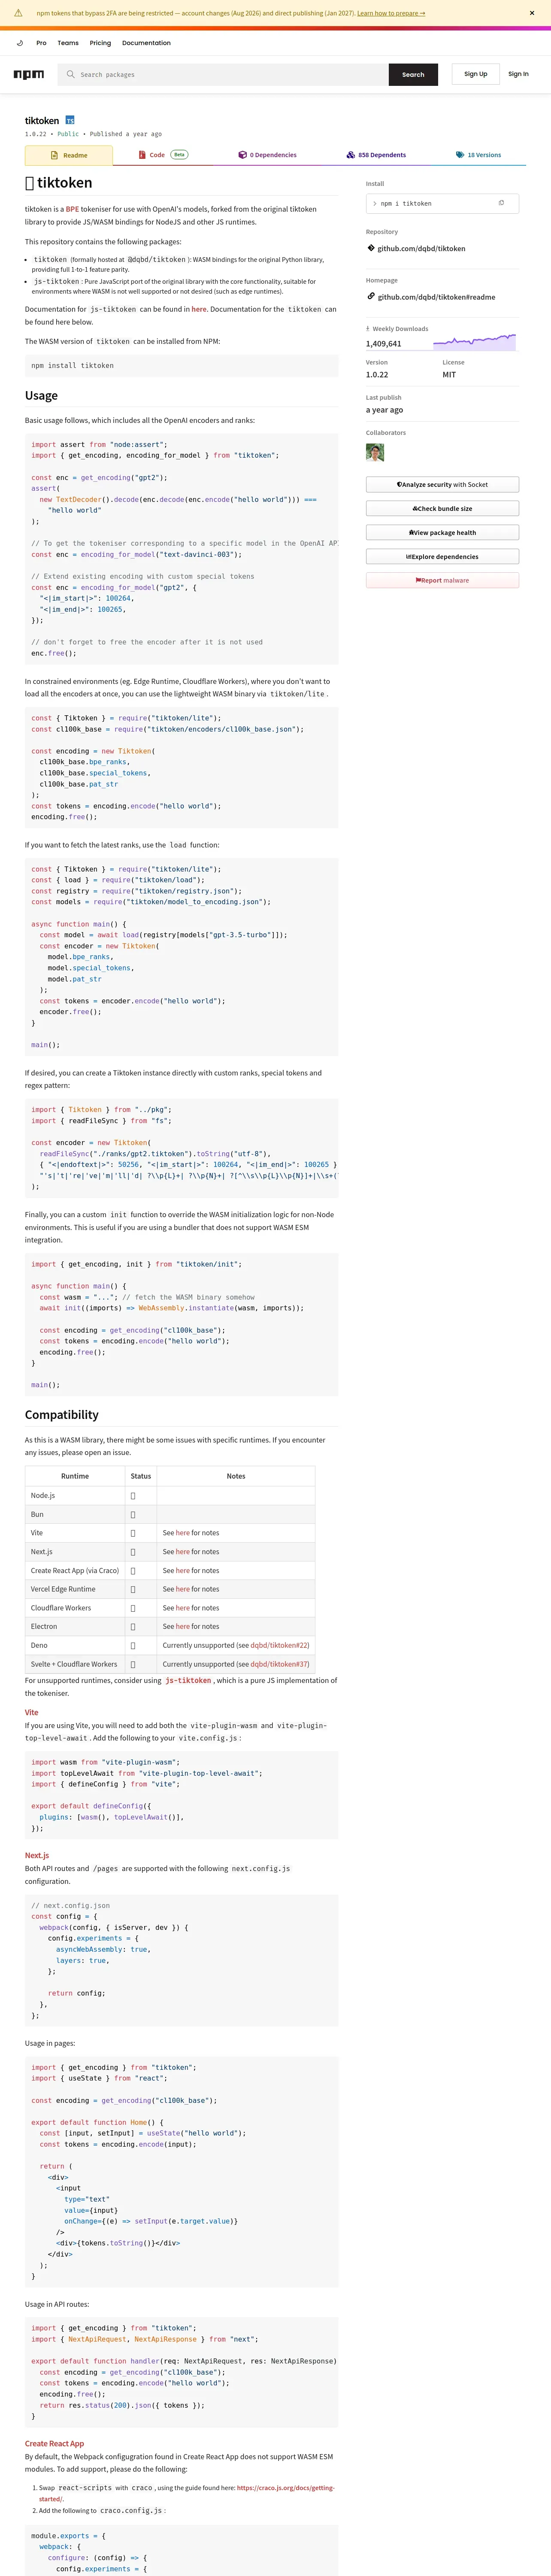Click the collaborator avatar thumbnail

pyautogui.click(x=375, y=452)
